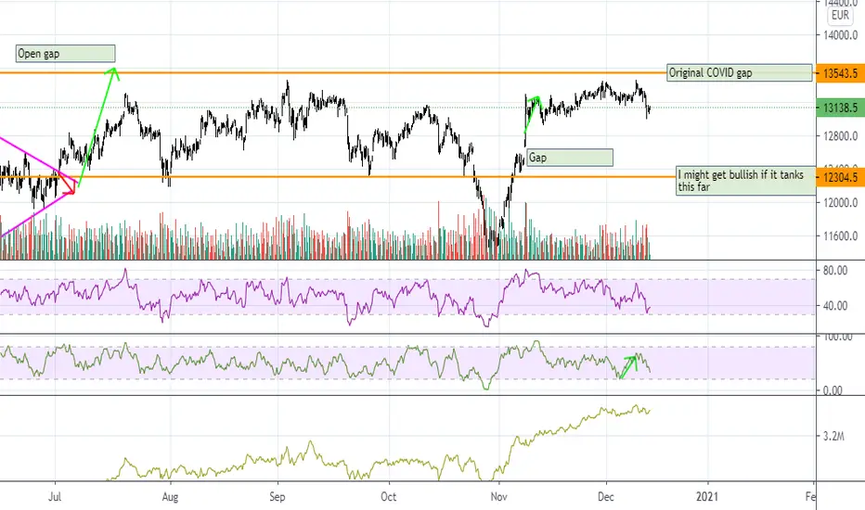865x510 pixels.
Task: Click the 13543.5 orange price label
Action: (x=840, y=73)
